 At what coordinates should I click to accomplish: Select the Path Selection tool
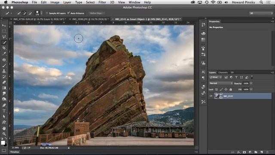point(4,117)
